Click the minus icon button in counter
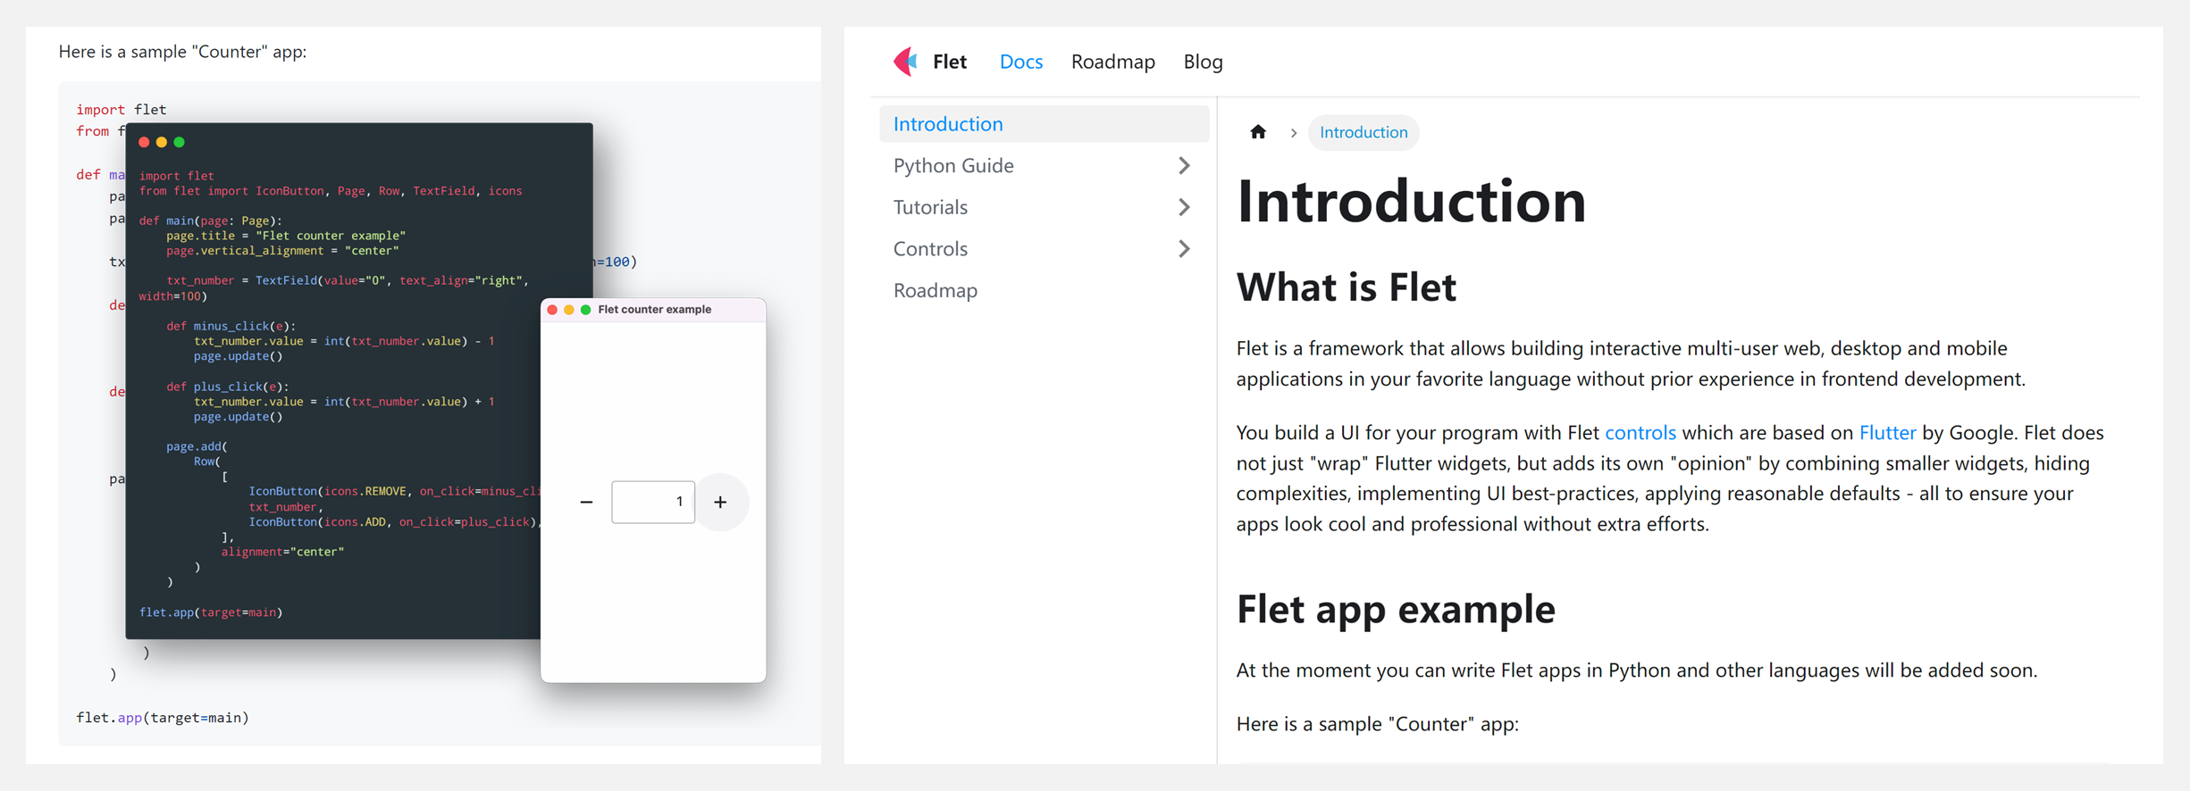 (x=586, y=502)
